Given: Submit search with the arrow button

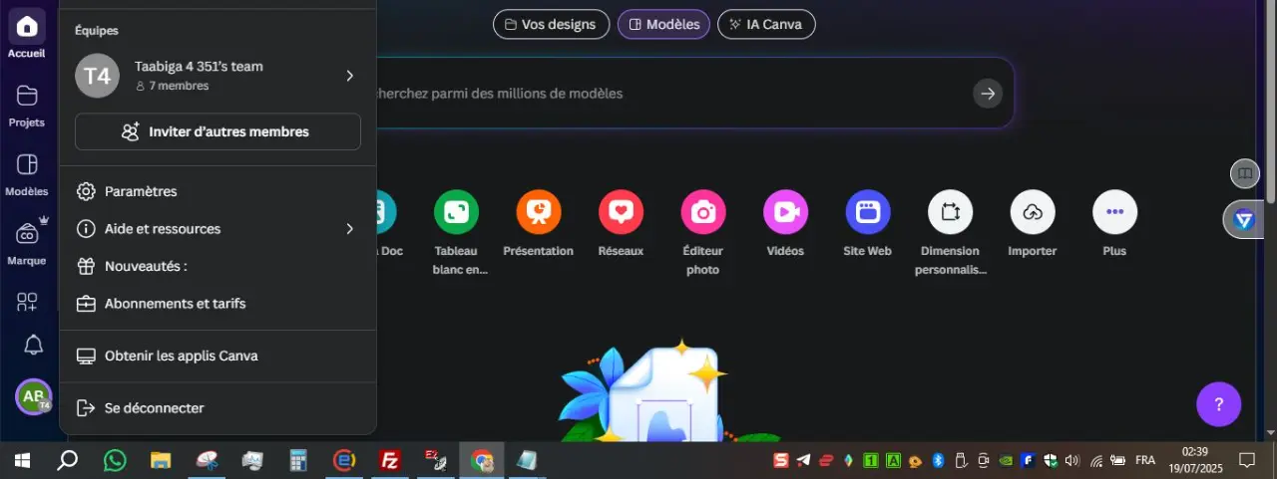Looking at the screenshot, I should tap(988, 94).
